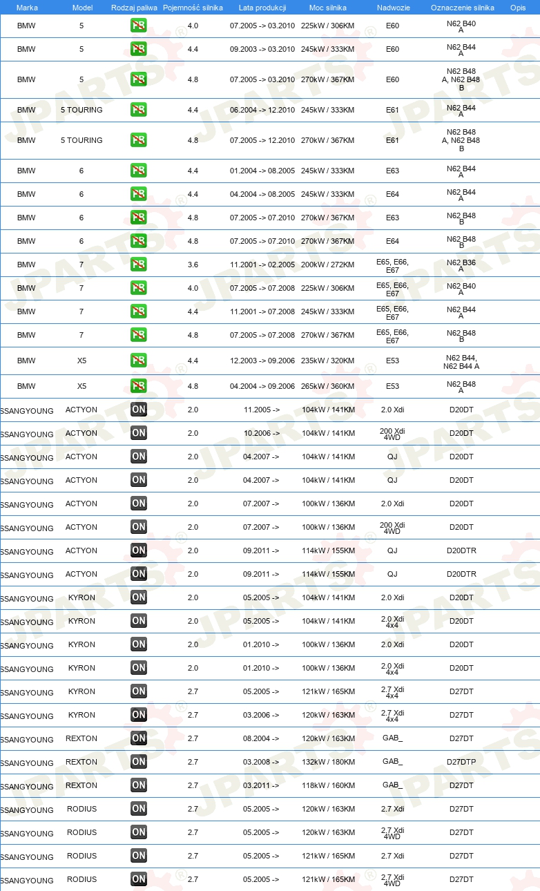Viewport: 540px width, 891px height.
Task: Click the Marka column header
Action: [x=27, y=7]
